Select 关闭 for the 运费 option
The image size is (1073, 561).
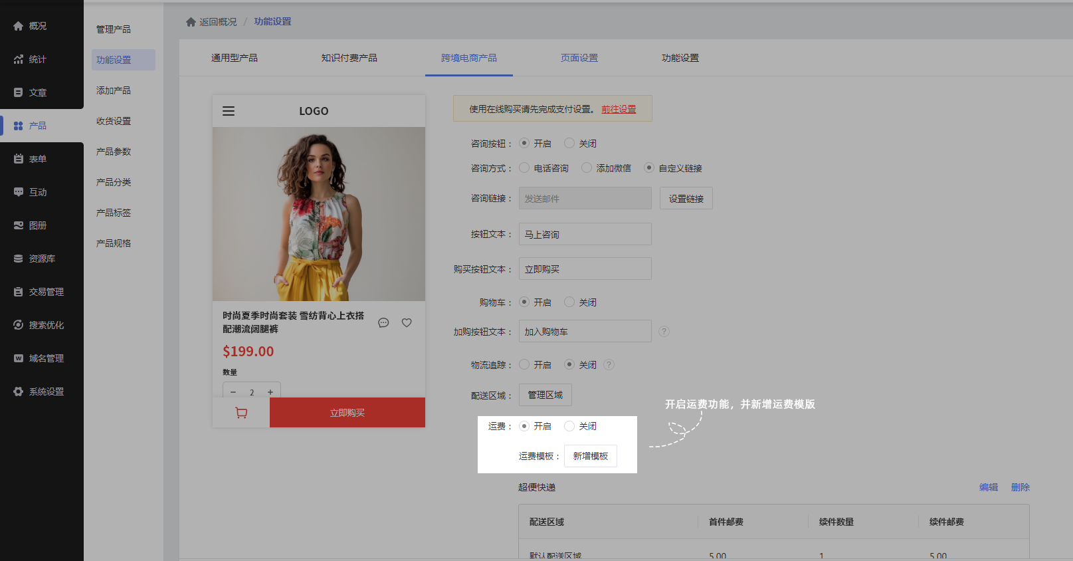pos(569,426)
